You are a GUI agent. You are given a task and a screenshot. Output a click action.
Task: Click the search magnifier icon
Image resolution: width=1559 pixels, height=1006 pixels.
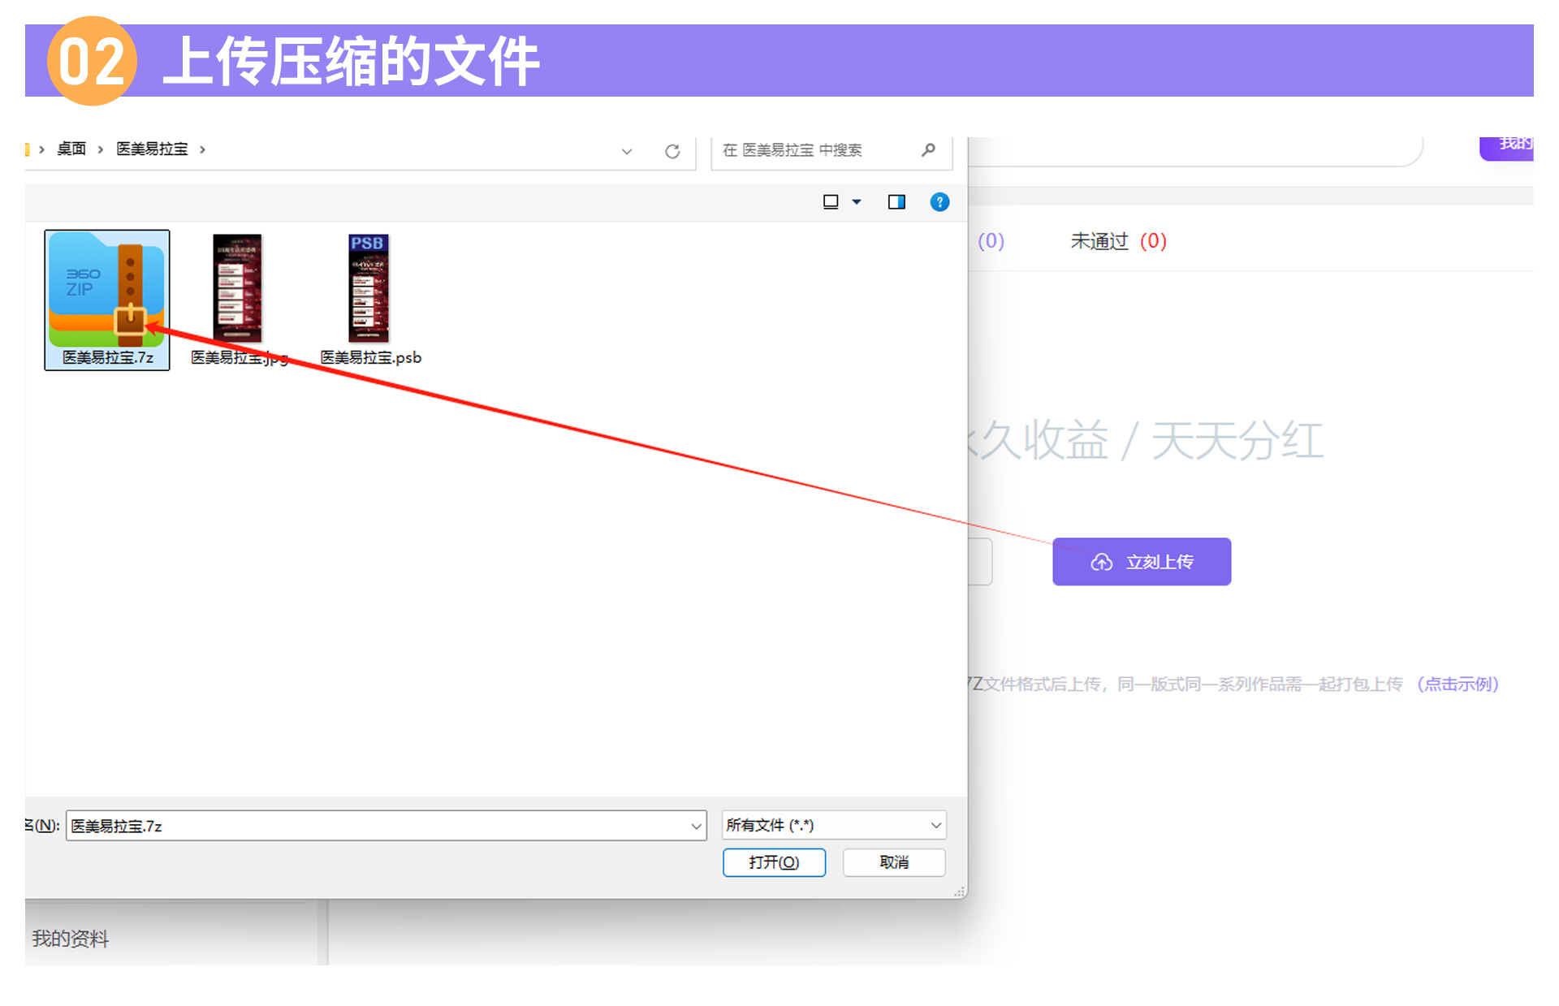(x=928, y=149)
